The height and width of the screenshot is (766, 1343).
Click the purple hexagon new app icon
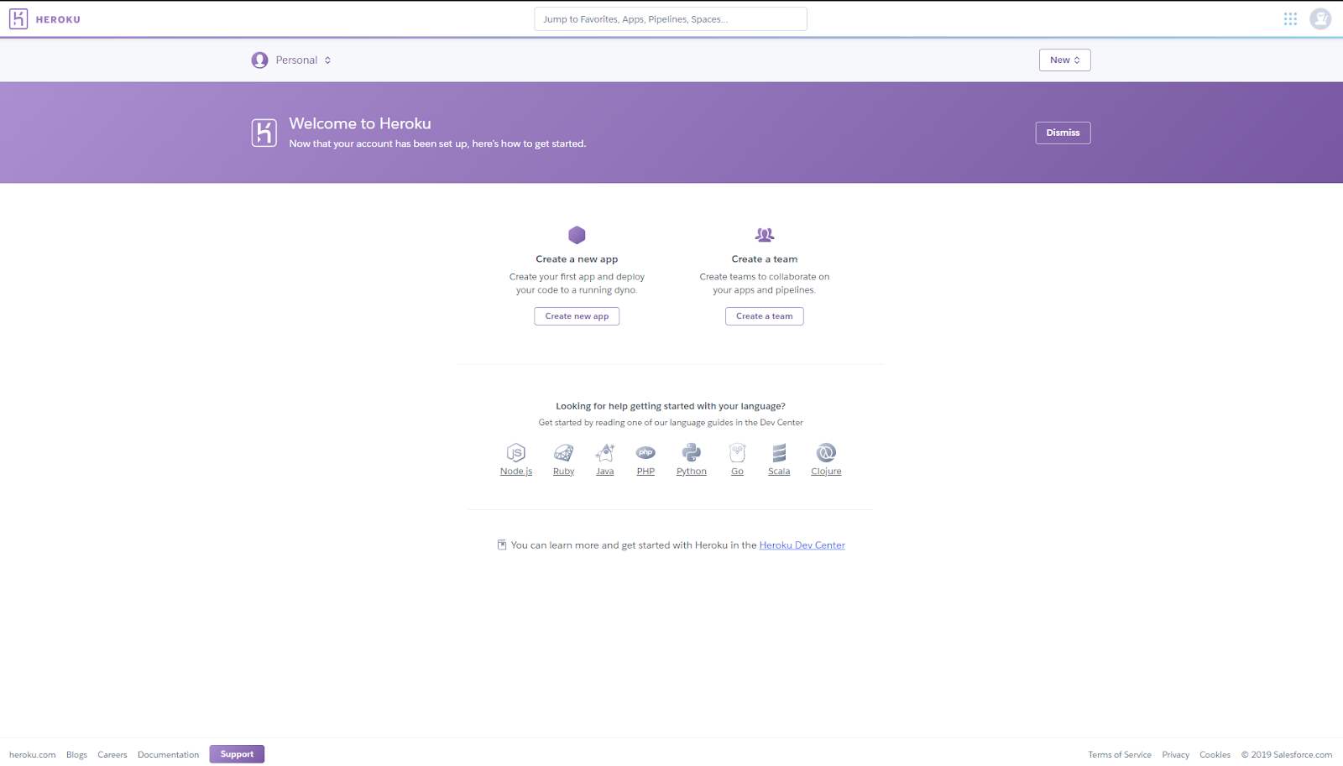point(577,235)
